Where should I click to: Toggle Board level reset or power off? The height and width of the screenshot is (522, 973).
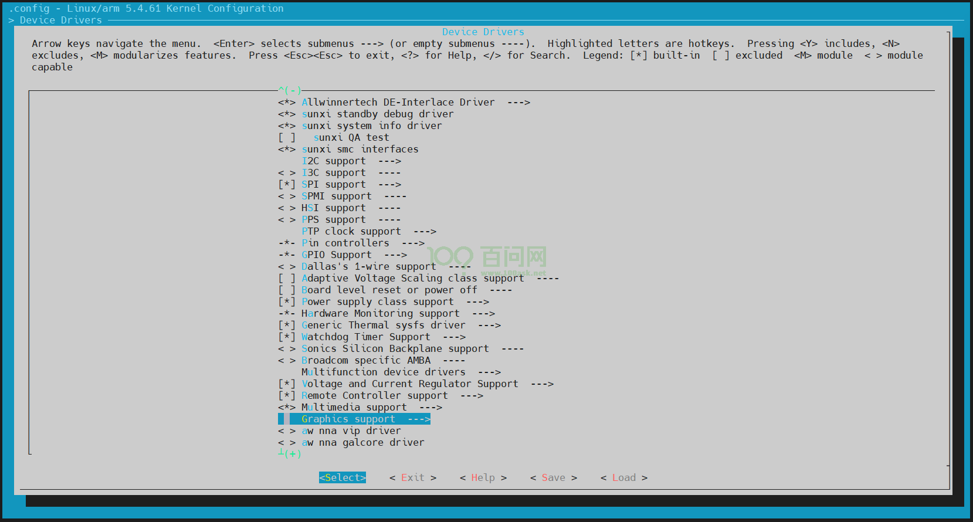287,290
